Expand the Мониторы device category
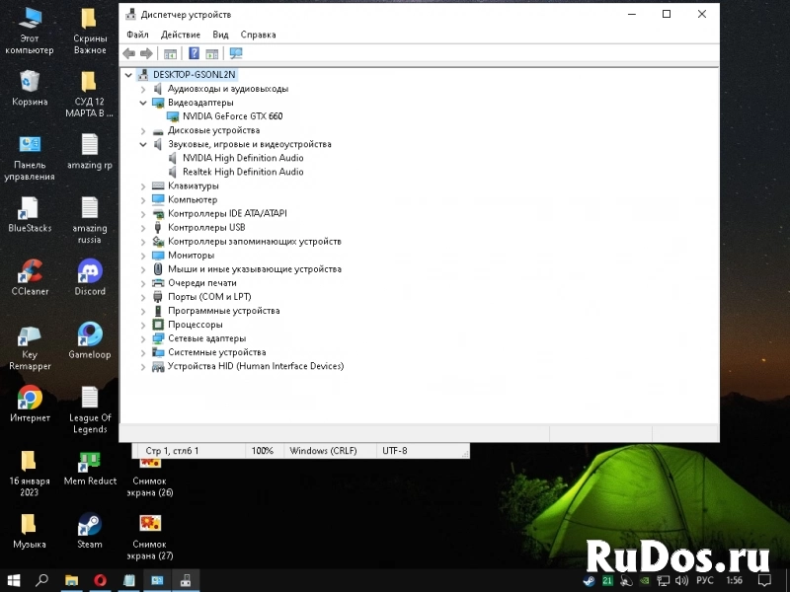 (x=143, y=255)
